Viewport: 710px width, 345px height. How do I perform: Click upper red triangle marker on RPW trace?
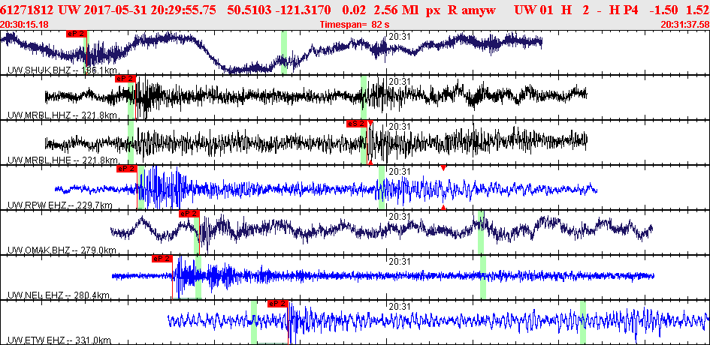click(x=443, y=168)
